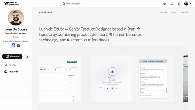Send a Message to Luan

pyautogui.click(x=12, y=57)
